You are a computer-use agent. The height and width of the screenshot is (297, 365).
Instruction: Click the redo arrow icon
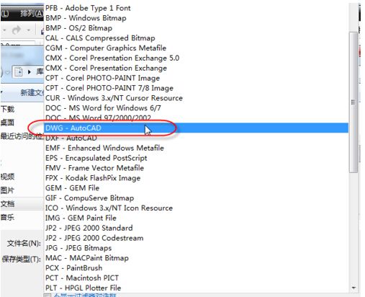pos(17,30)
